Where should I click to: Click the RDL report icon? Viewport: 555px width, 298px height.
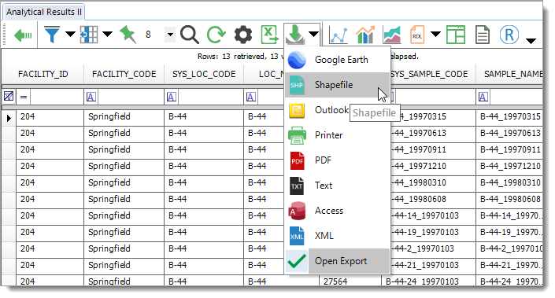click(x=417, y=35)
